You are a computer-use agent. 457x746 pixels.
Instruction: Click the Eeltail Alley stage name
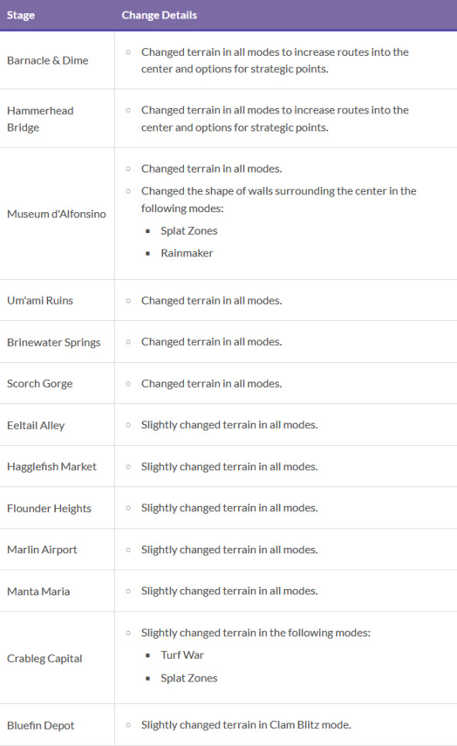[x=36, y=425]
